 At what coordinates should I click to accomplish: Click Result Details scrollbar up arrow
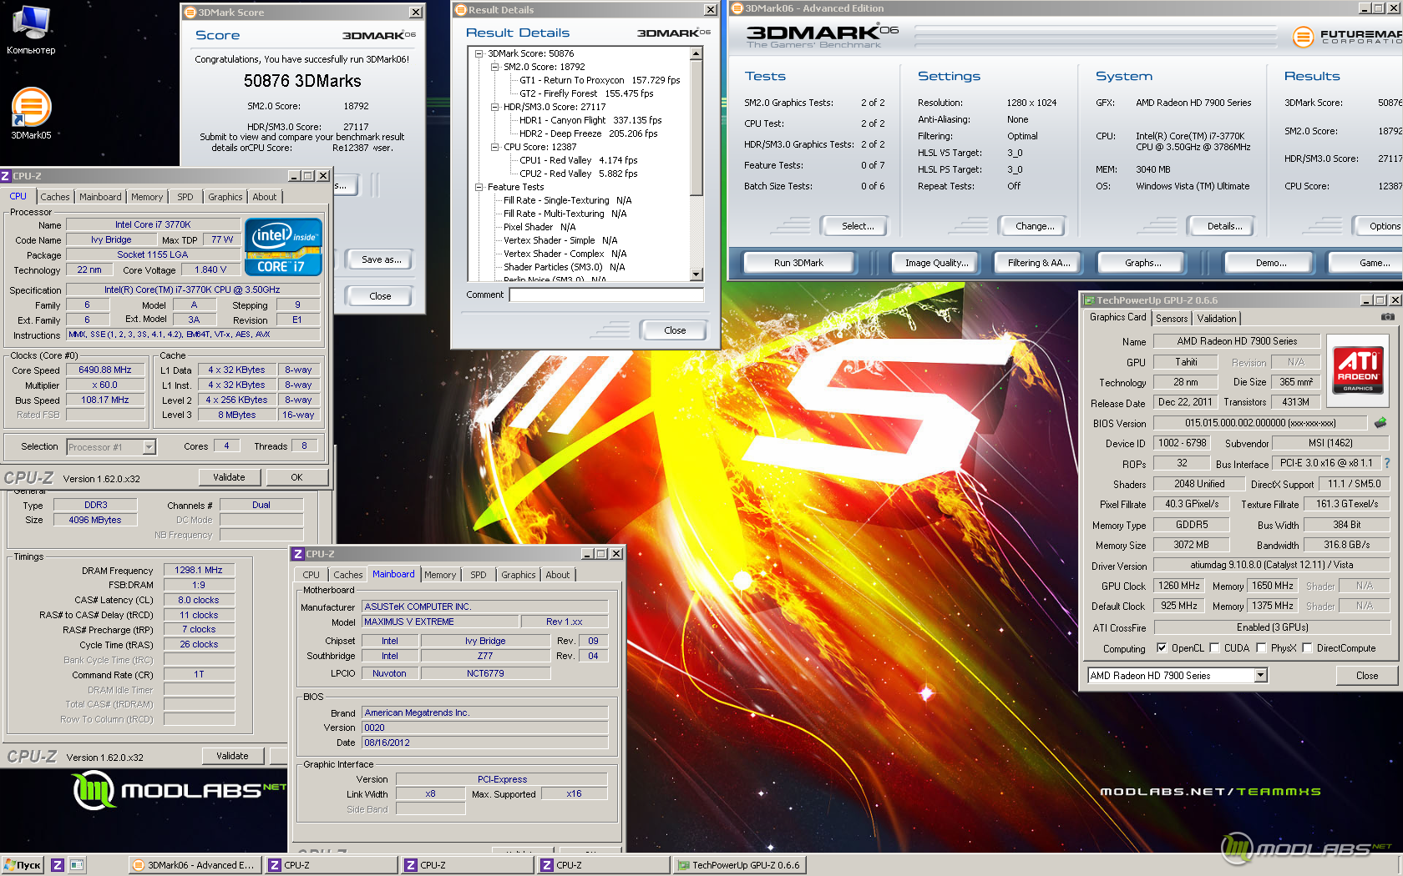pyautogui.click(x=696, y=53)
